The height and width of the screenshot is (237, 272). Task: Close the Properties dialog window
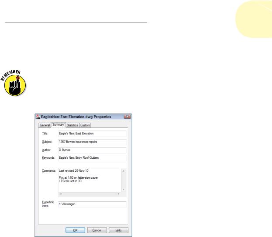[x=127, y=117]
